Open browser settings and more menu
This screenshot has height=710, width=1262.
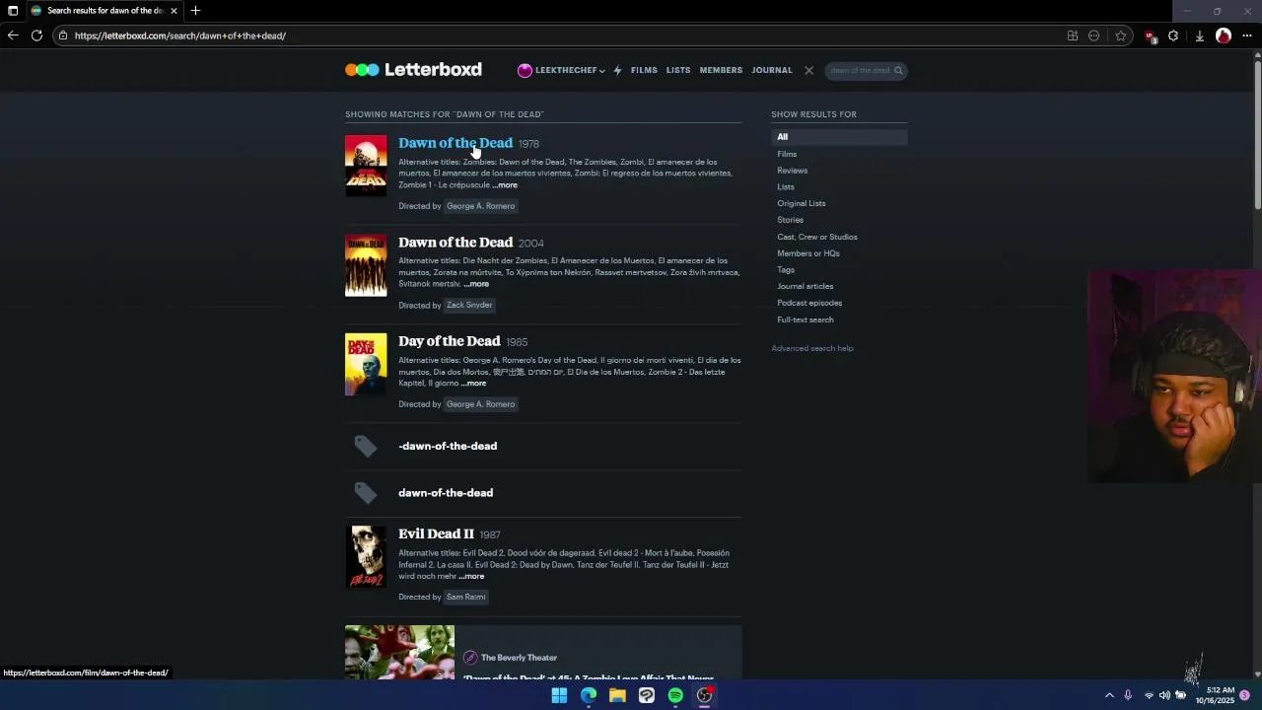tap(1247, 35)
